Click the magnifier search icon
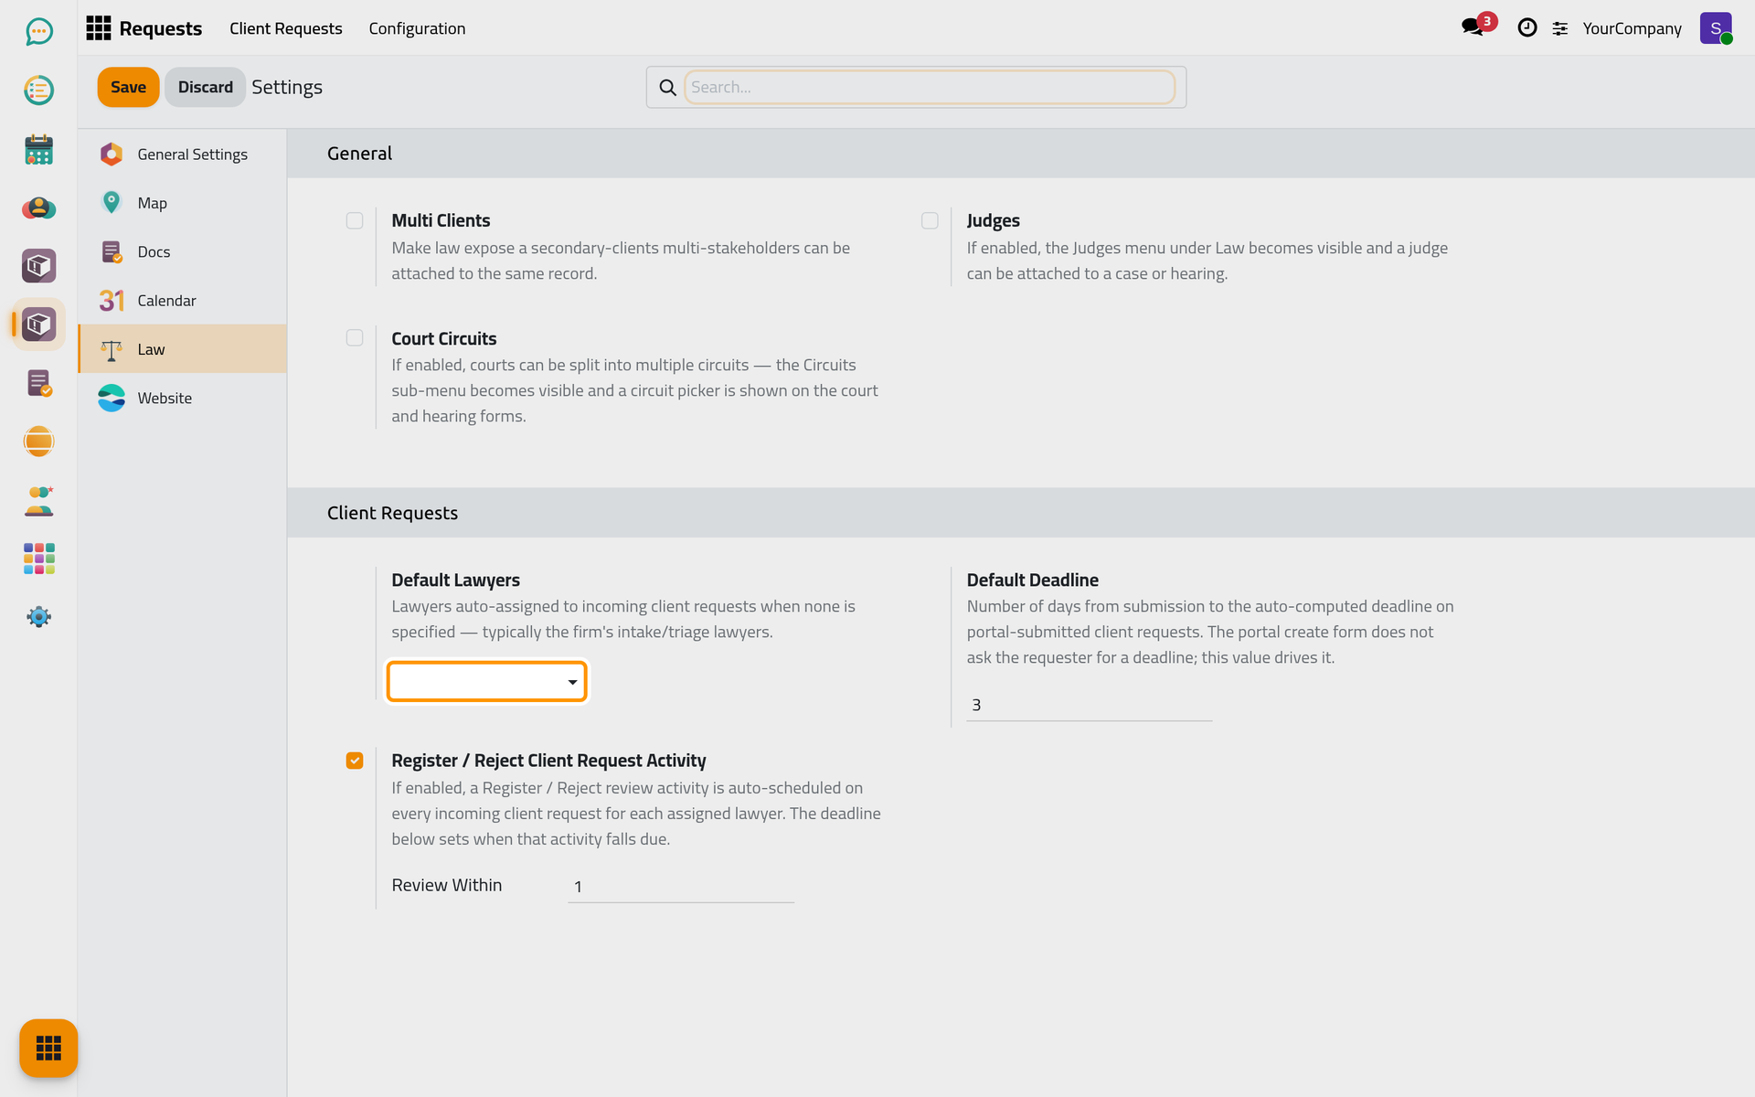 (668, 87)
